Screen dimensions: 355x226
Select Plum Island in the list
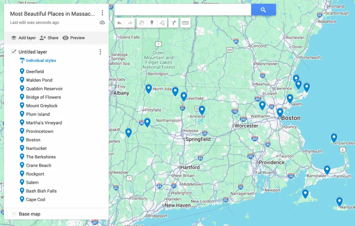pos(38,114)
